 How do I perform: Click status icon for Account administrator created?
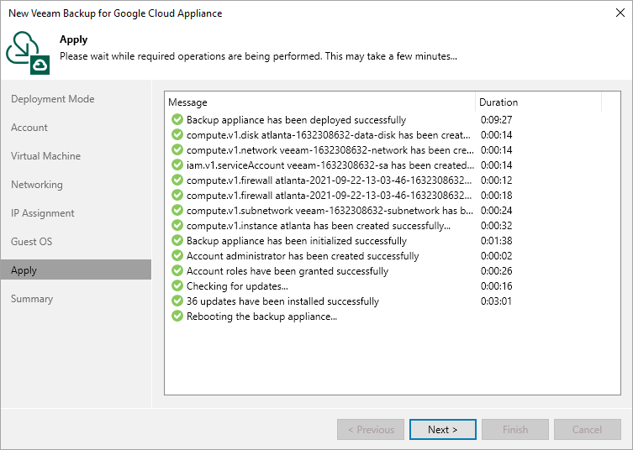(177, 256)
